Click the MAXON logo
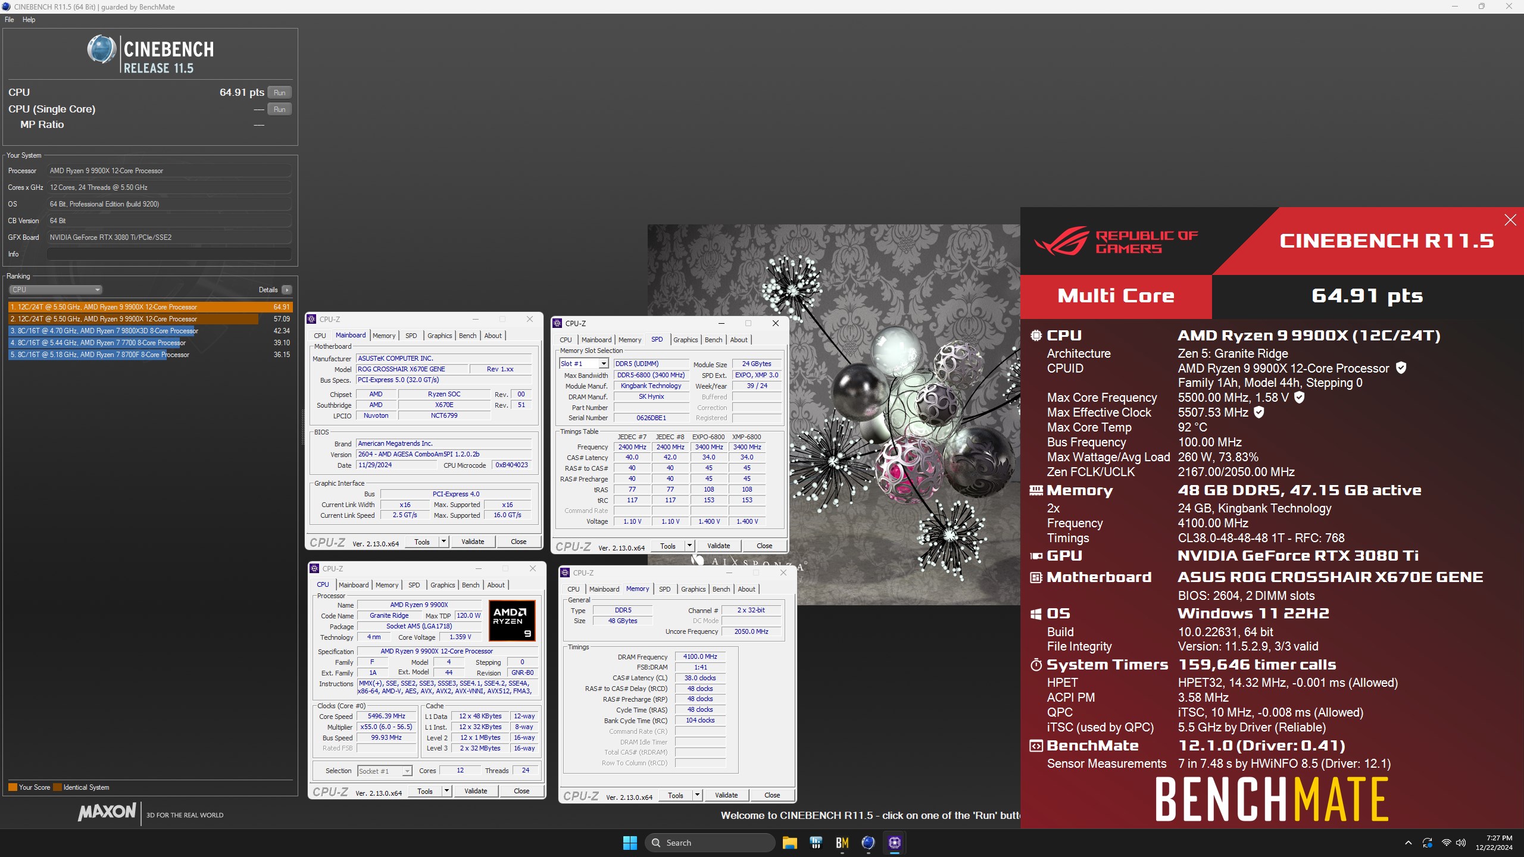The height and width of the screenshot is (857, 1524). tap(107, 812)
